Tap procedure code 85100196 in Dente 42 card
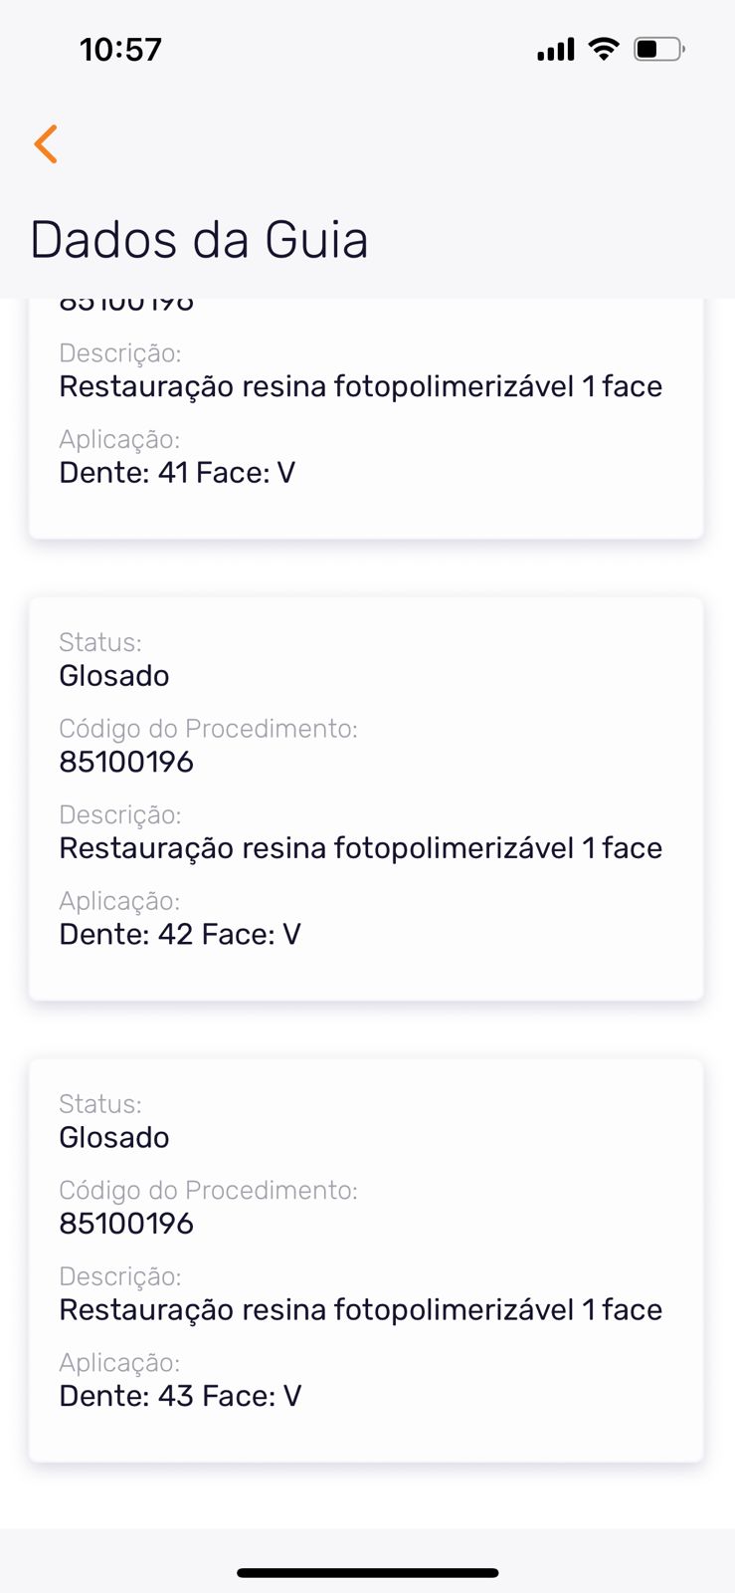The image size is (735, 1593). click(x=126, y=763)
